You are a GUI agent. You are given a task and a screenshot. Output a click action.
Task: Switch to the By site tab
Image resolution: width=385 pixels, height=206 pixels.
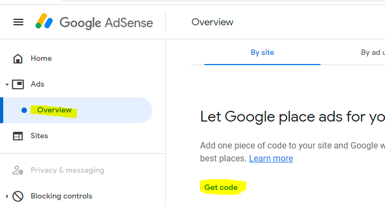(x=262, y=52)
